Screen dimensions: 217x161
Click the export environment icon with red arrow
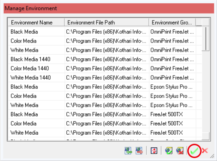[x=139, y=151]
